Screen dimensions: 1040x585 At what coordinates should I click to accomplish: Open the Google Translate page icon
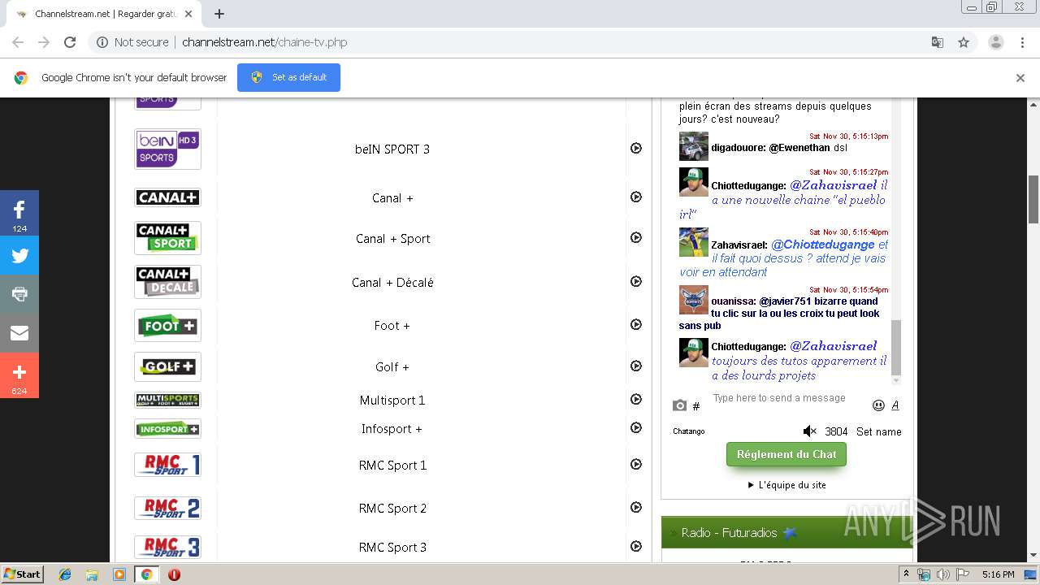point(938,42)
